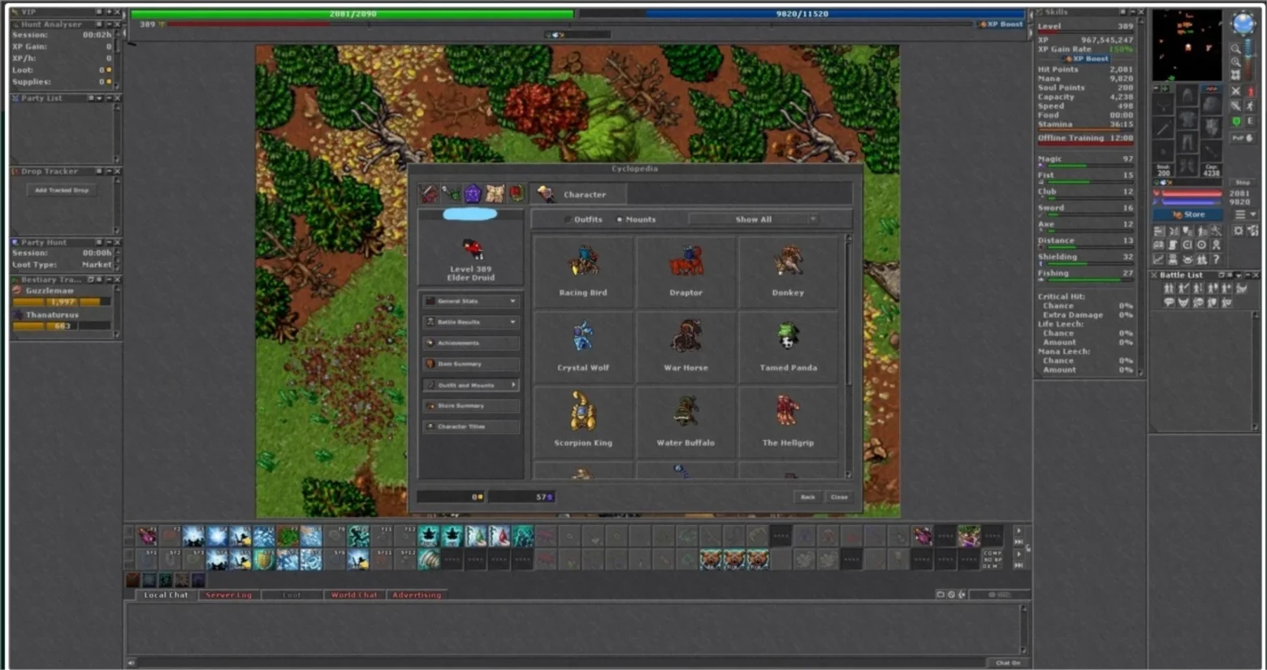1267x670 pixels.
Task: Toggle Expert mode E button
Action: 1251,122
